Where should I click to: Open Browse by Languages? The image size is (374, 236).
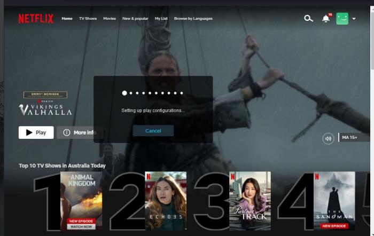click(x=193, y=18)
